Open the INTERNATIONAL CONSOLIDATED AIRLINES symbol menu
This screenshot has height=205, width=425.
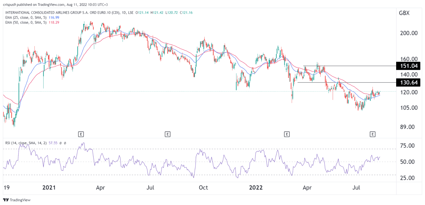[46, 13]
